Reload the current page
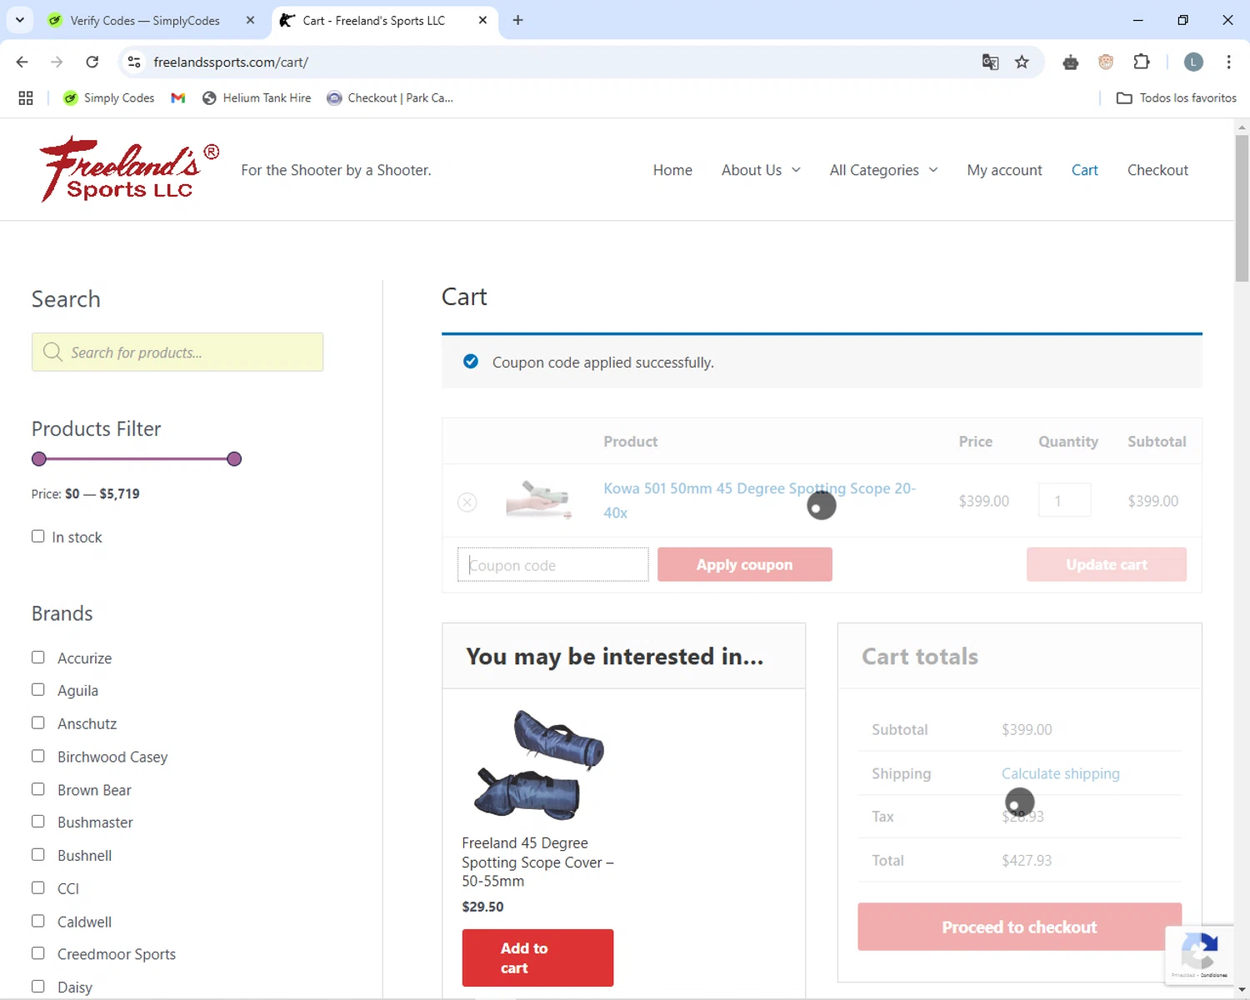 92,62
